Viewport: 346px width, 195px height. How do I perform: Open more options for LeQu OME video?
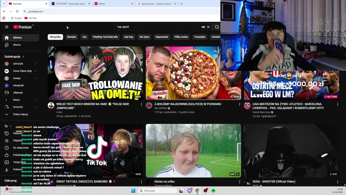141,104
